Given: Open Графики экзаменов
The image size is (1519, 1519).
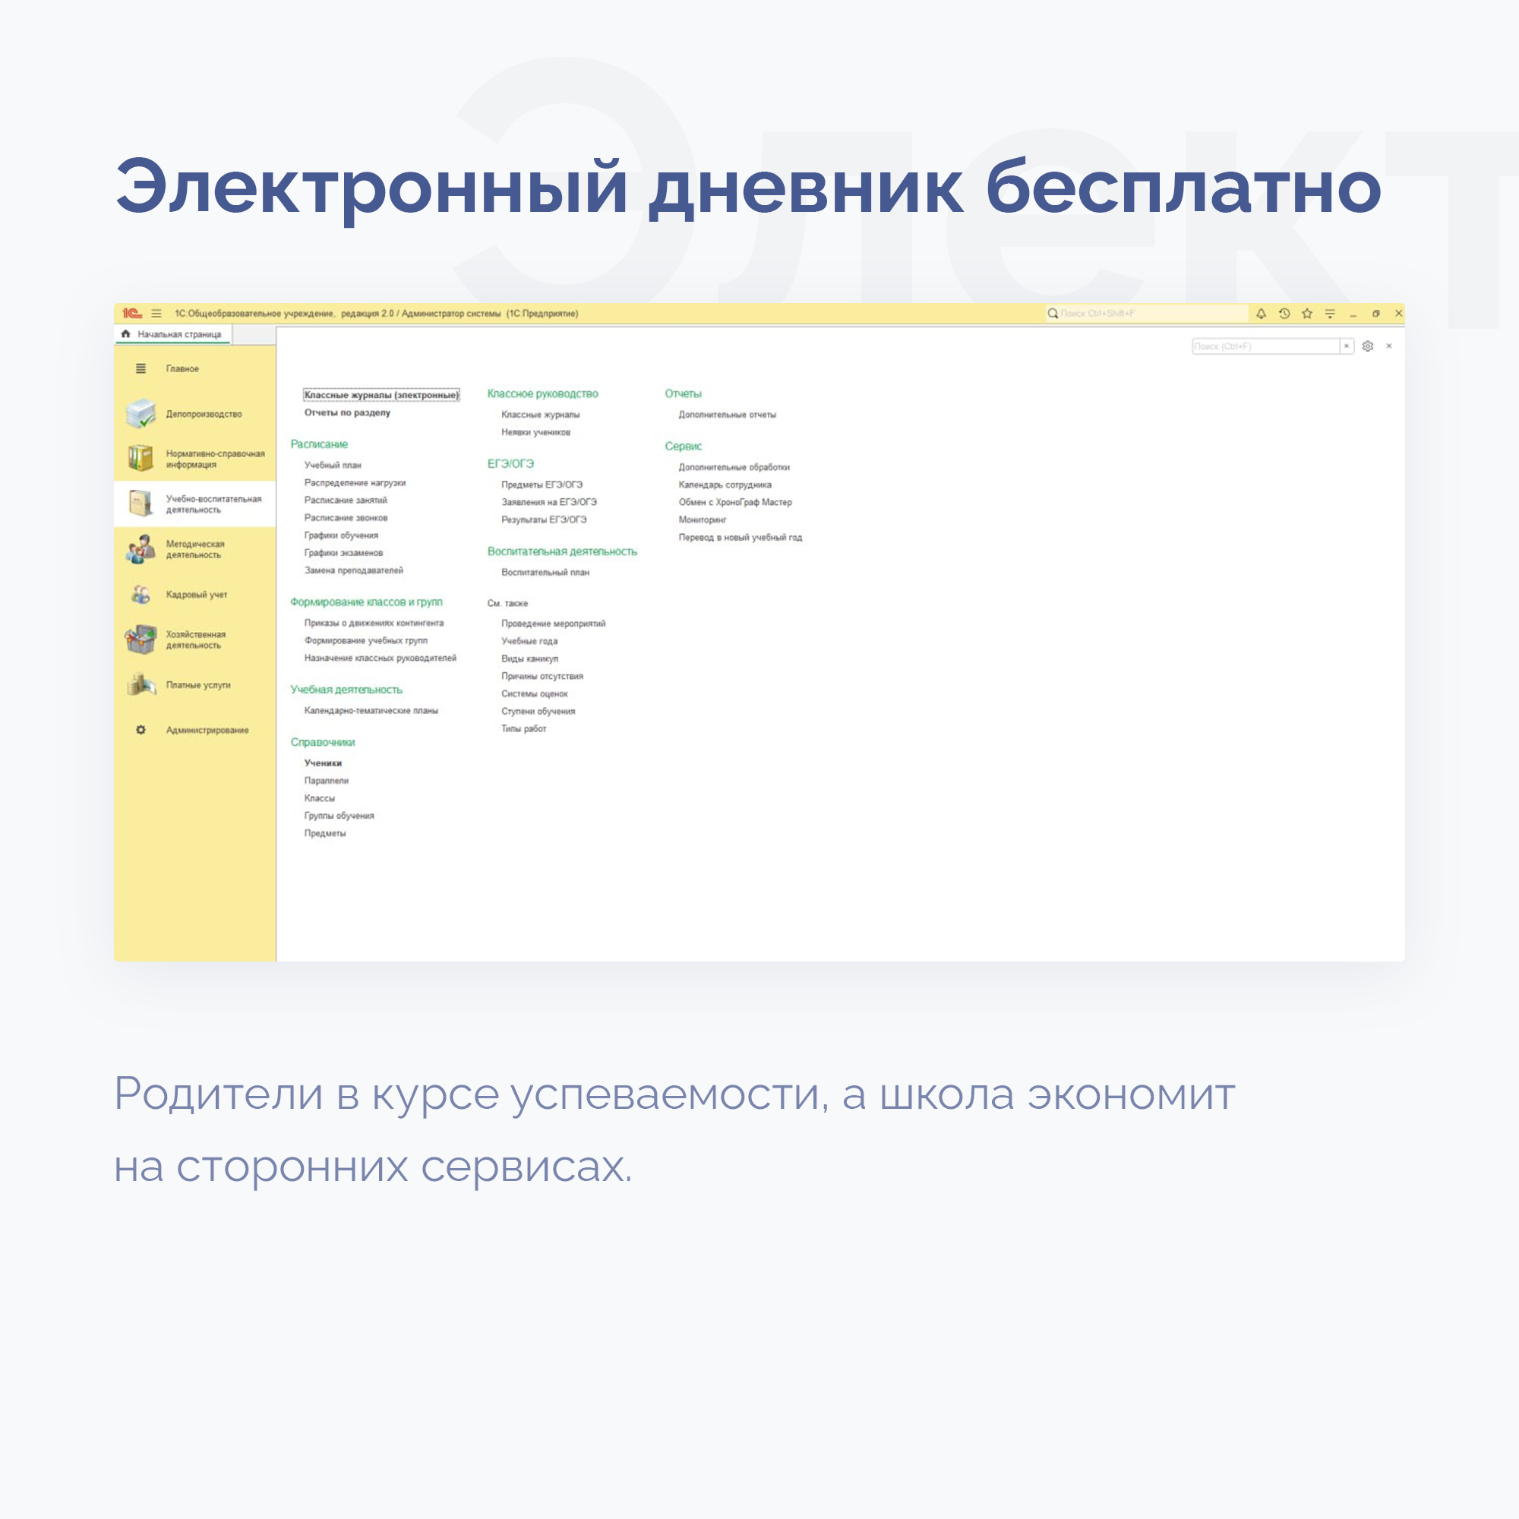Looking at the screenshot, I should pos(343,553).
